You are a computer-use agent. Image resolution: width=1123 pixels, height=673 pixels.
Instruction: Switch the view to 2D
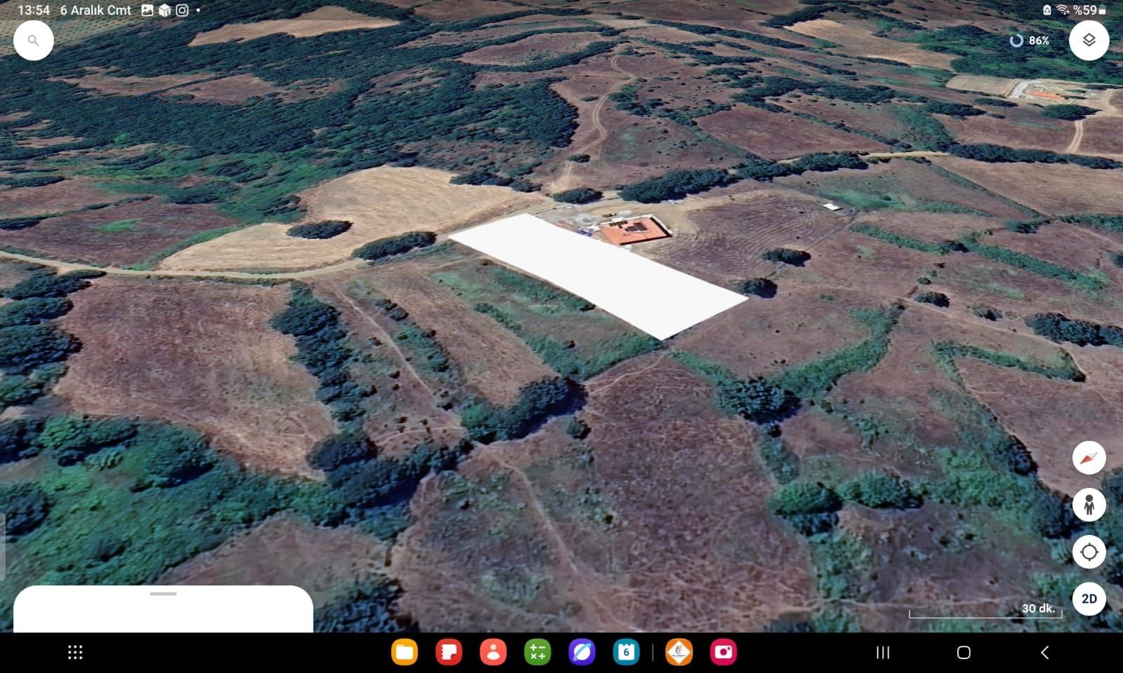(x=1089, y=599)
